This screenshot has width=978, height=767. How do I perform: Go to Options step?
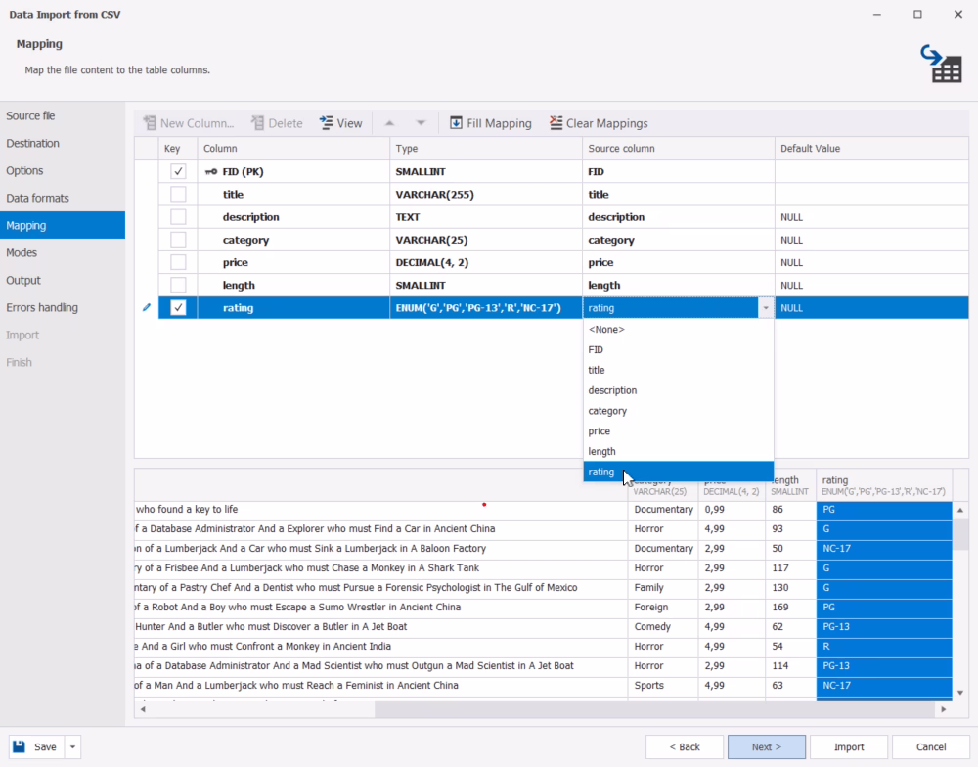(63, 170)
